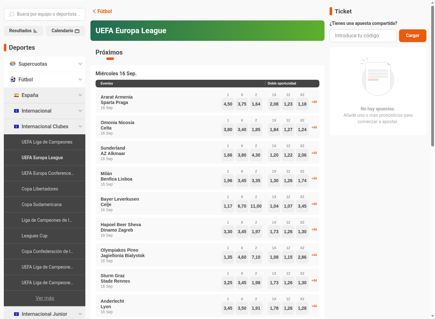435x319 pixels.
Task: Open Copa Confederación de l… entry
Action: [x=45, y=251]
